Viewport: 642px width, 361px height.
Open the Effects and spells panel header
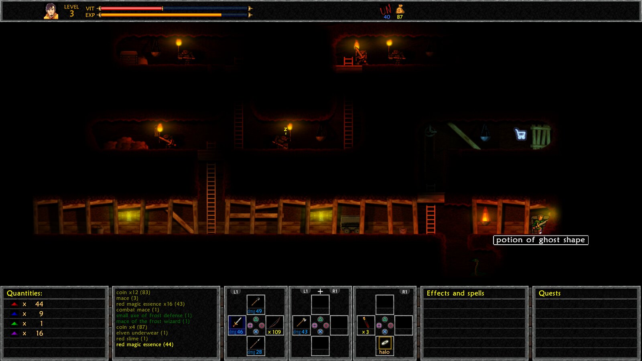pyautogui.click(x=455, y=293)
